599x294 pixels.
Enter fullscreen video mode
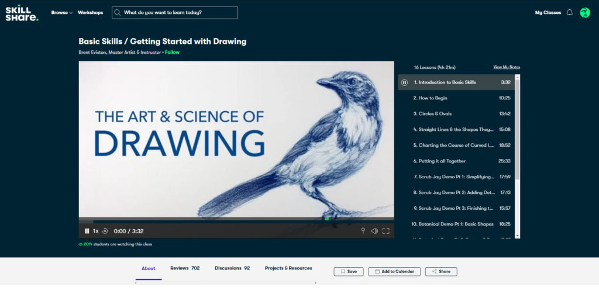[386, 231]
